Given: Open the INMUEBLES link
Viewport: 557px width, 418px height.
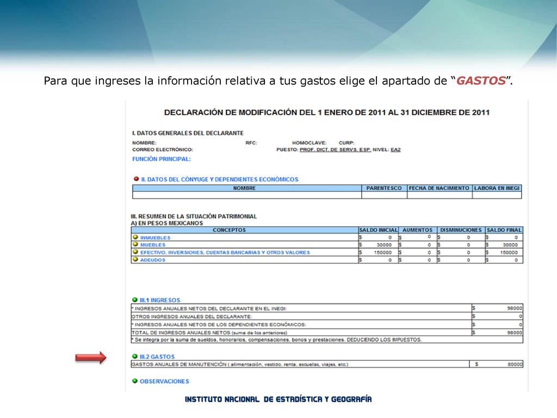Looking at the screenshot, I should 155,238.
